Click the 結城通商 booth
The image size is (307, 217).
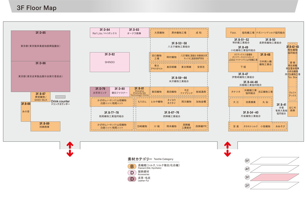[201, 92]
